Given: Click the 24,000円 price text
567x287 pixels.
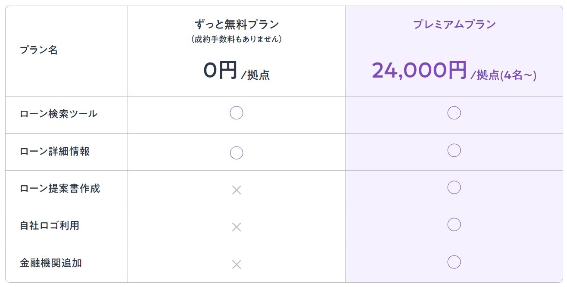Looking at the screenshot, I should click(x=419, y=70).
